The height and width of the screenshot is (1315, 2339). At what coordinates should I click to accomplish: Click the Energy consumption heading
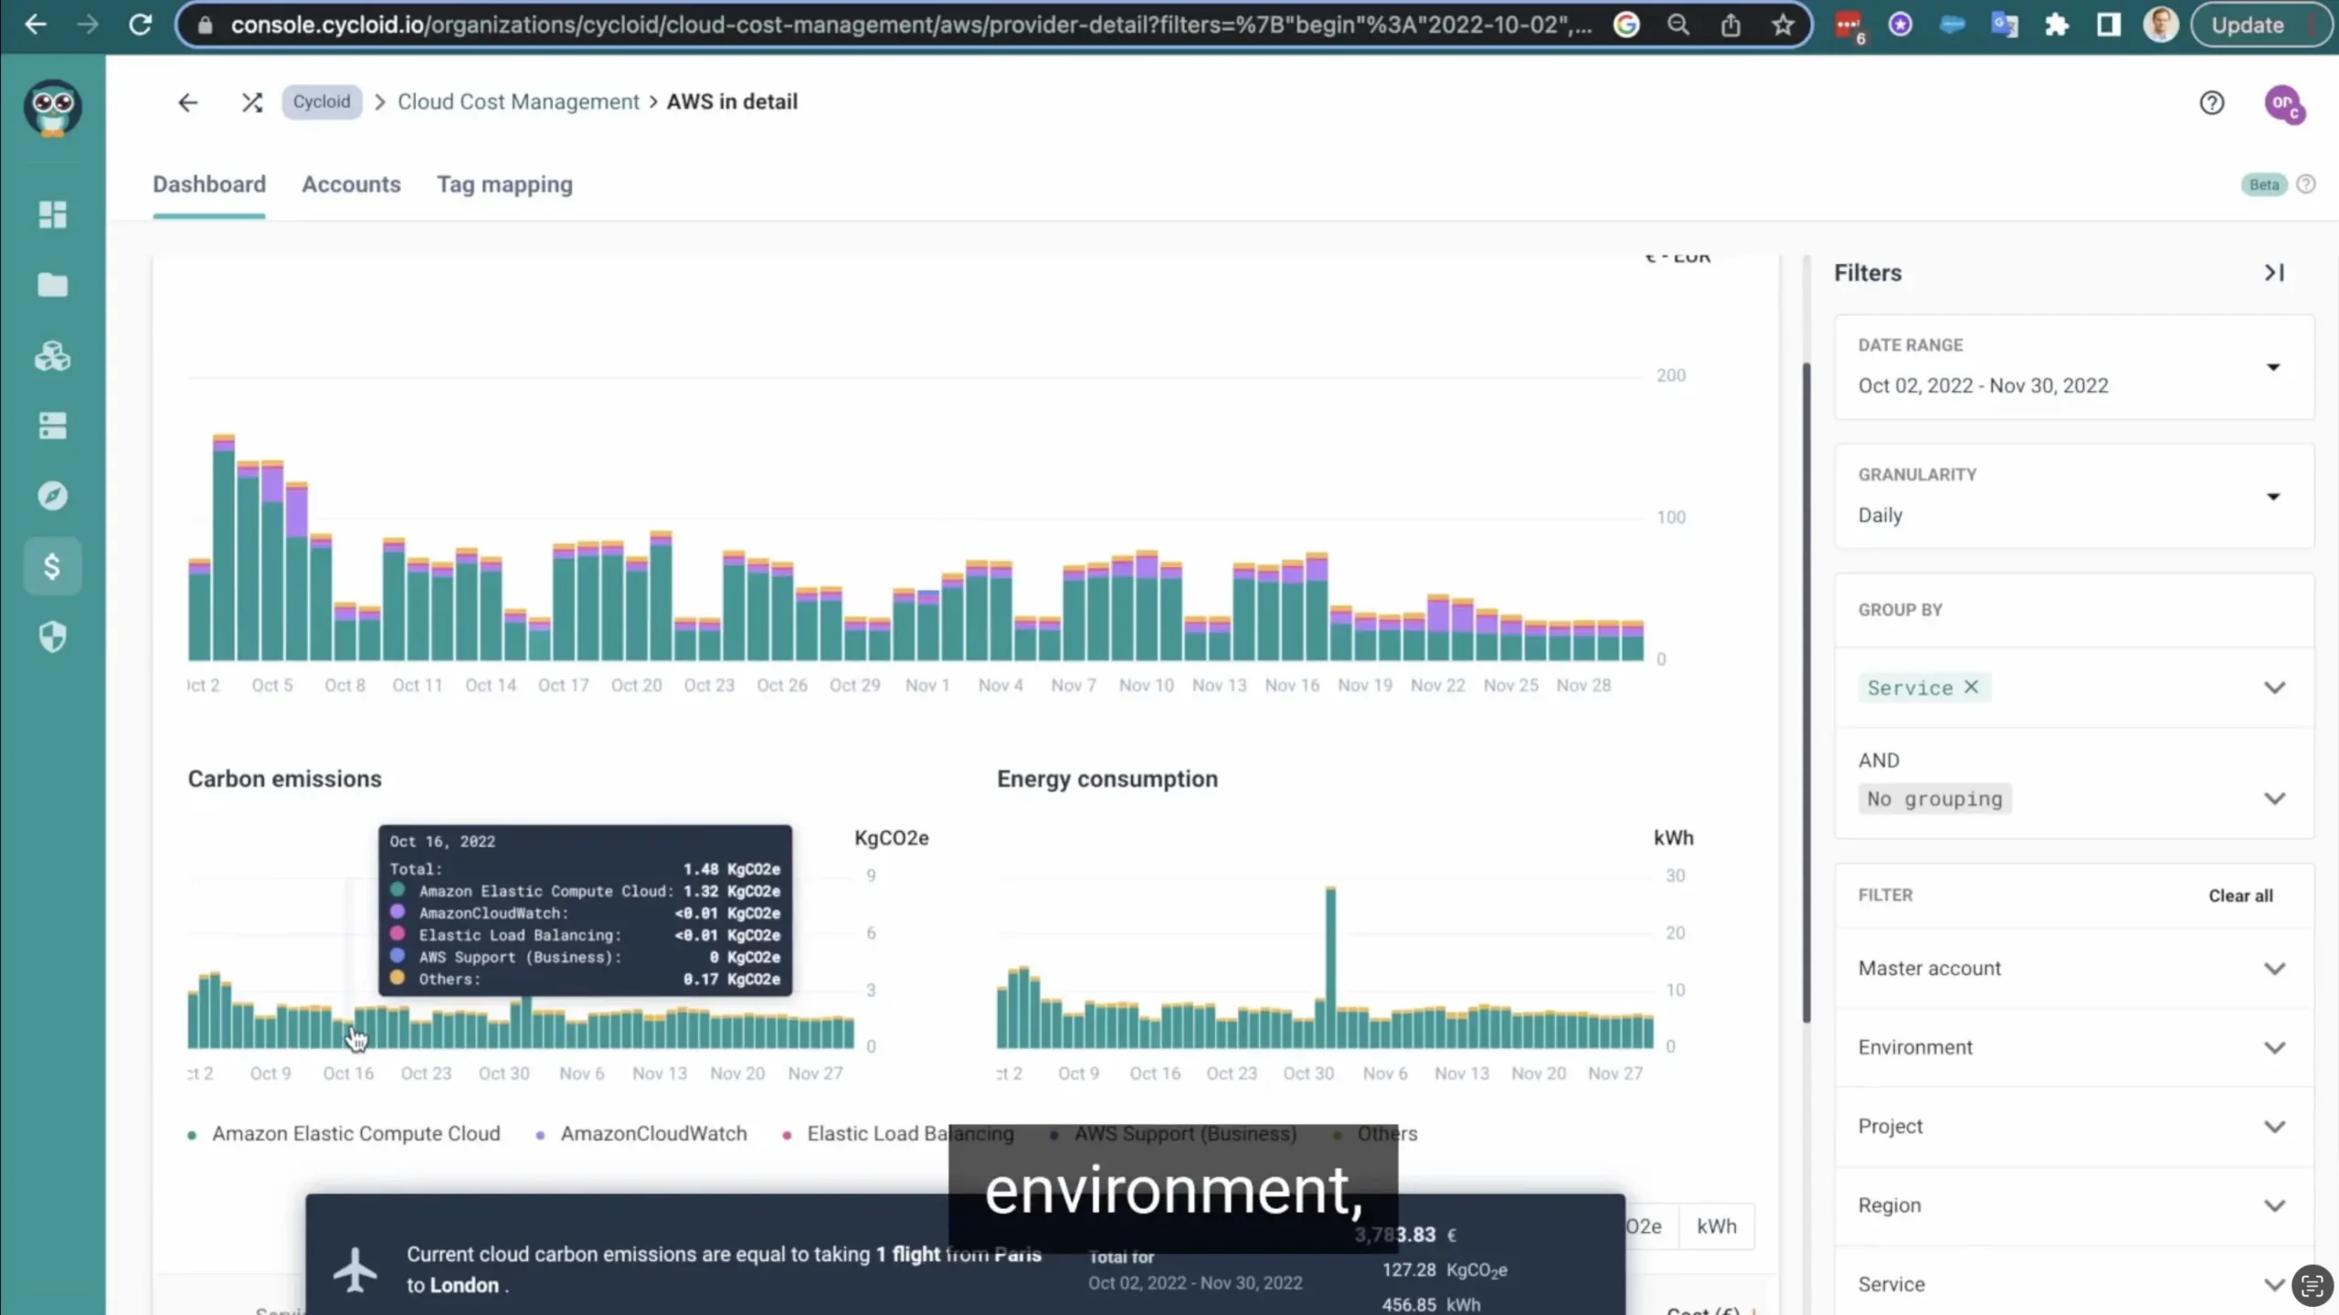1107,779
